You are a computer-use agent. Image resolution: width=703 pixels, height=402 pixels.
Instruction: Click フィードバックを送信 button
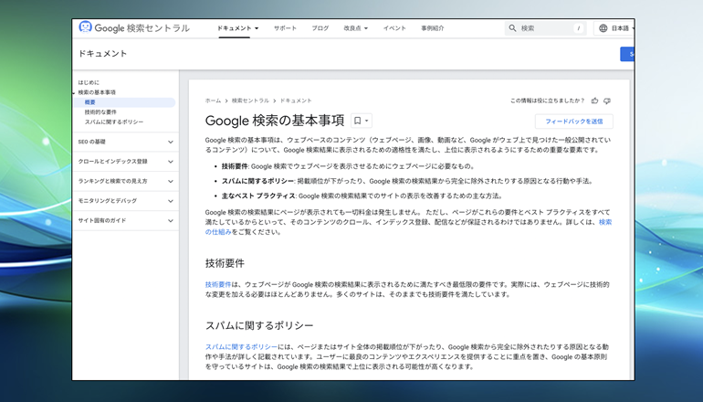pyautogui.click(x=574, y=122)
